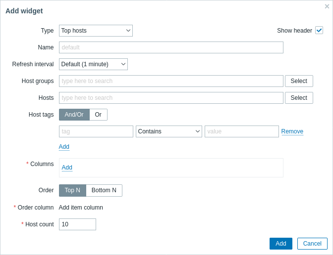Image resolution: width=333 pixels, height=255 pixels.
Task: Select And/Or for Host tags
Action: click(74, 115)
